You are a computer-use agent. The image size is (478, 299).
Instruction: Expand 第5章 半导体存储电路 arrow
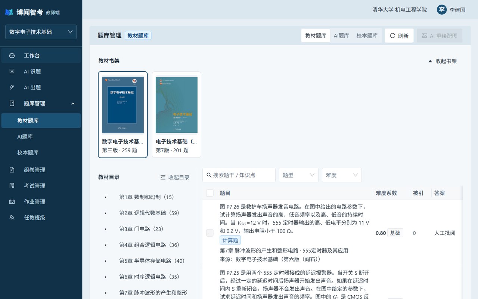[x=106, y=261]
